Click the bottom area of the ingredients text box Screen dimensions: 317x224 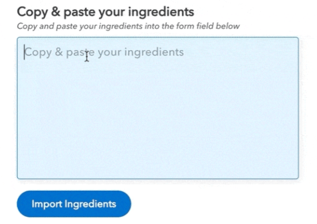pyautogui.click(x=158, y=169)
